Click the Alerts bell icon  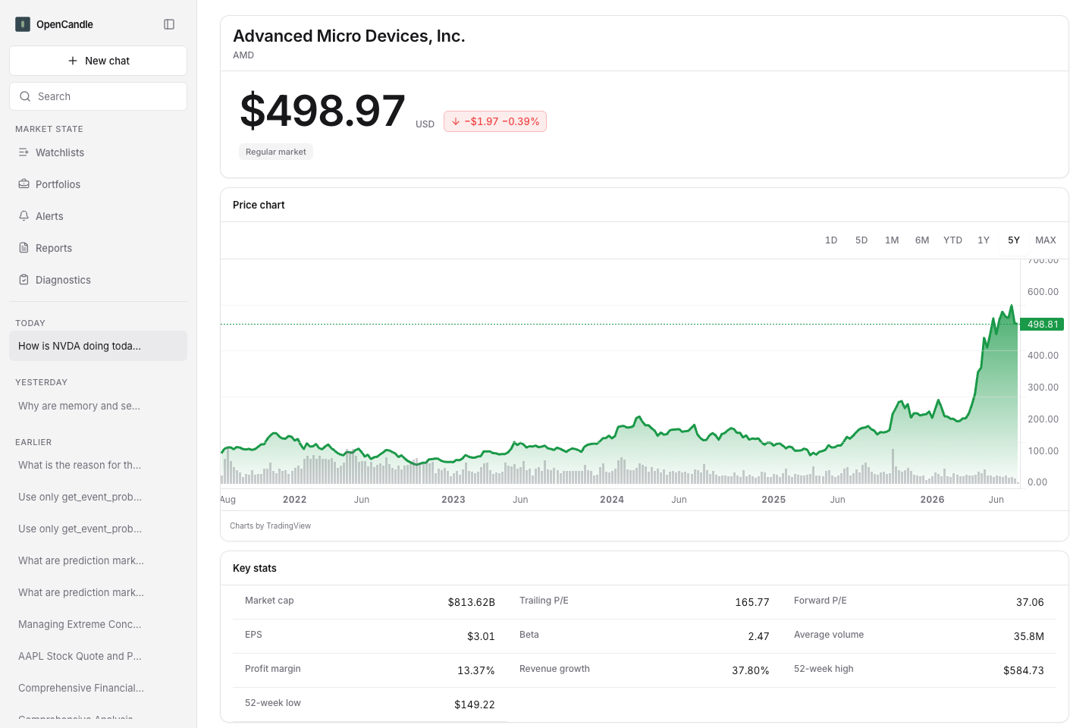point(24,216)
